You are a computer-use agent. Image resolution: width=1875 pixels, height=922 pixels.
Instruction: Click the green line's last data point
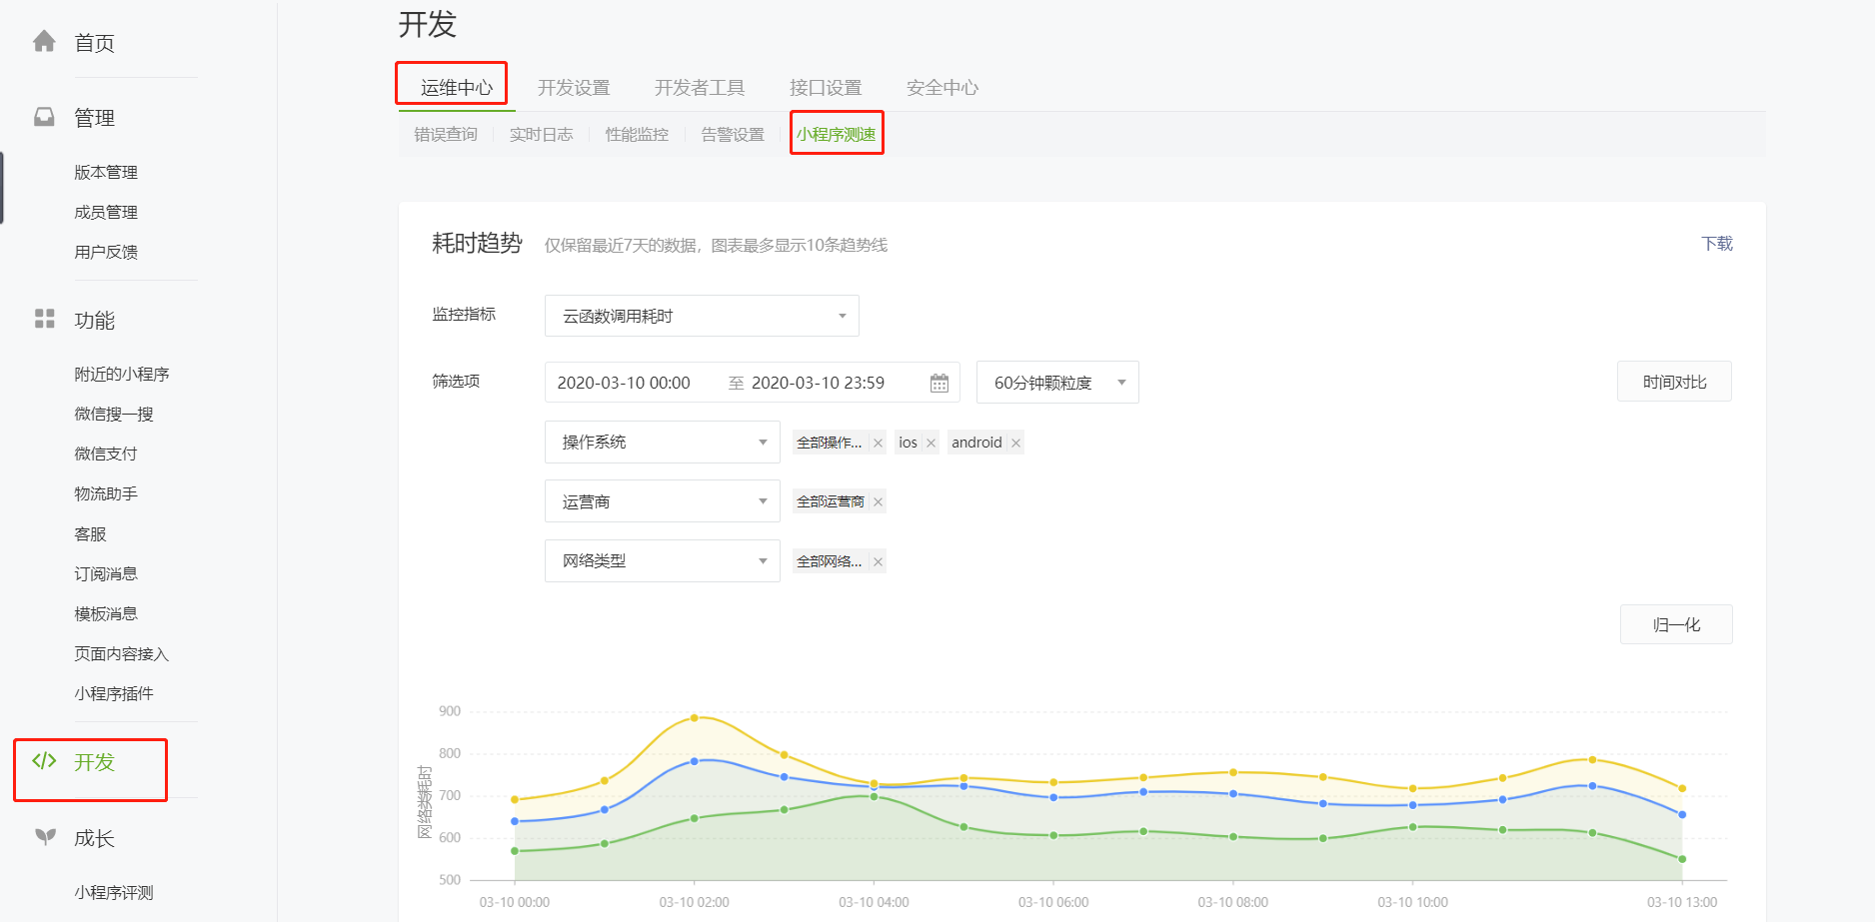[1682, 859]
